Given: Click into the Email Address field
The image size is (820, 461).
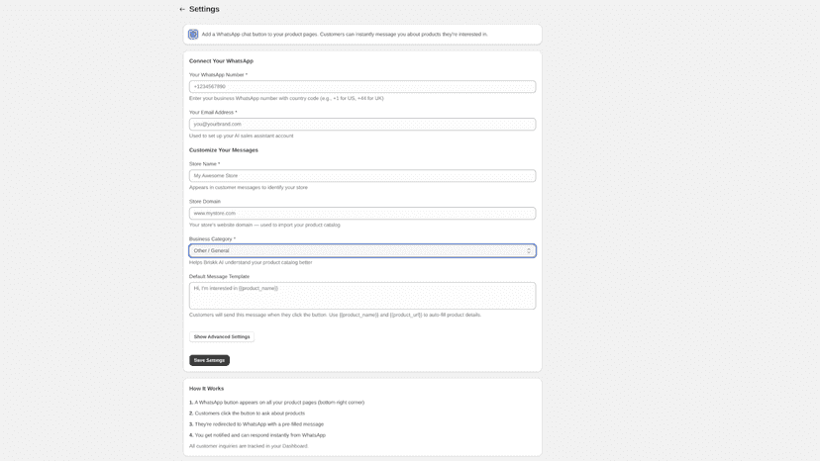Looking at the screenshot, I should [362, 125].
